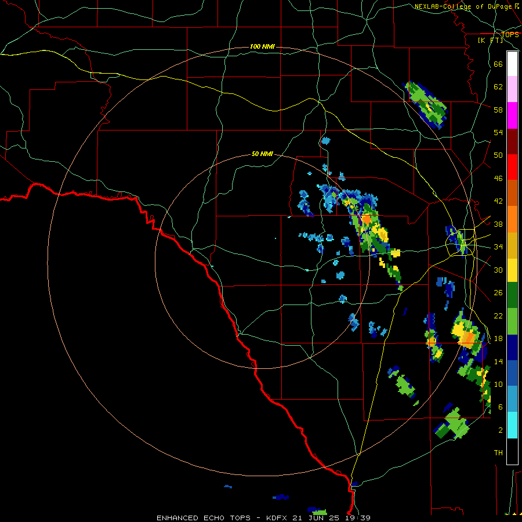Click the '[K FT]' legend units label
Screen dimensions: 522x522
[490, 40]
